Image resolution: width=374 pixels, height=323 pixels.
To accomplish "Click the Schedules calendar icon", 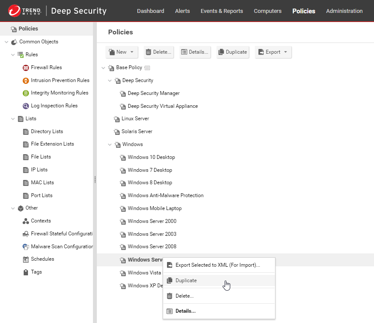I will click(26, 259).
